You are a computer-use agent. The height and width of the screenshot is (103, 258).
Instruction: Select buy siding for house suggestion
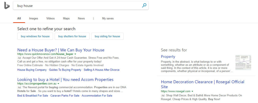(x=107, y=36)
